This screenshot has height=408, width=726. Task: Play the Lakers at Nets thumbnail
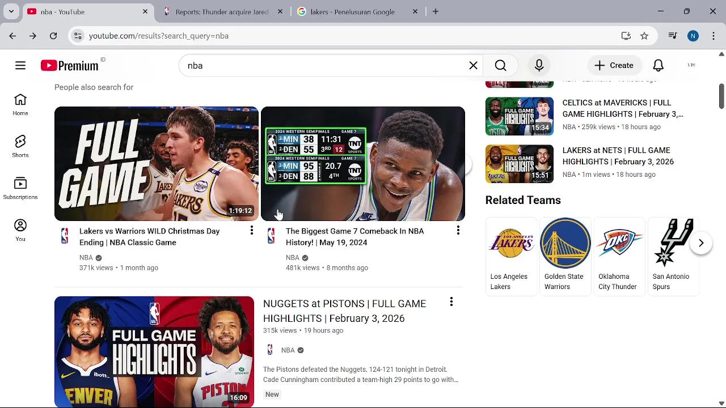pyautogui.click(x=520, y=164)
